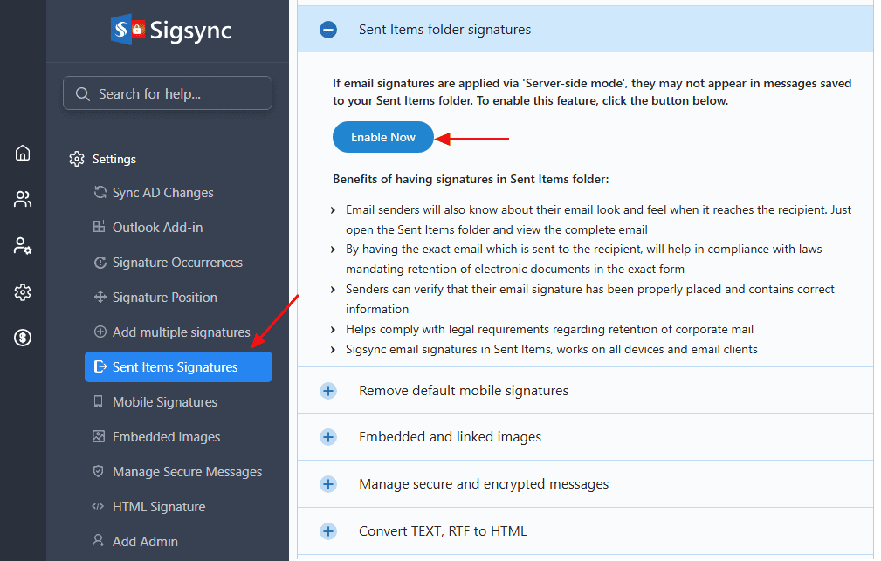Click the Sigsync logo
This screenshot has width=881, height=561.
click(x=171, y=31)
